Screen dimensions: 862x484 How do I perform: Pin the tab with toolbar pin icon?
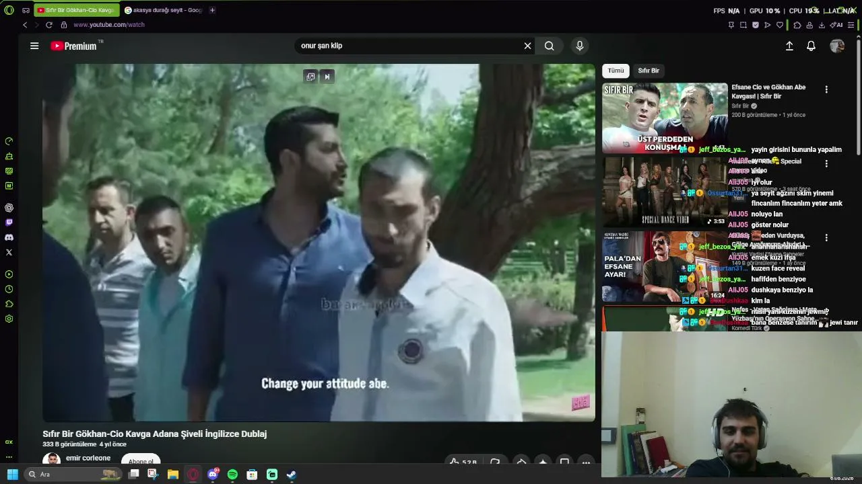click(x=731, y=25)
